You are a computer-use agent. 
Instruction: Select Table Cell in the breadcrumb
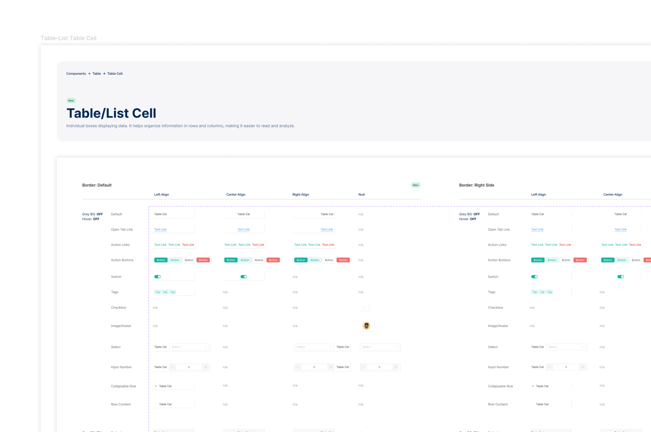pyautogui.click(x=115, y=74)
